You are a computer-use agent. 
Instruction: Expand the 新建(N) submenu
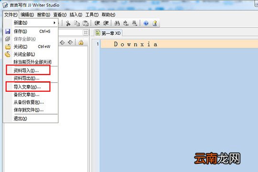click(31, 23)
